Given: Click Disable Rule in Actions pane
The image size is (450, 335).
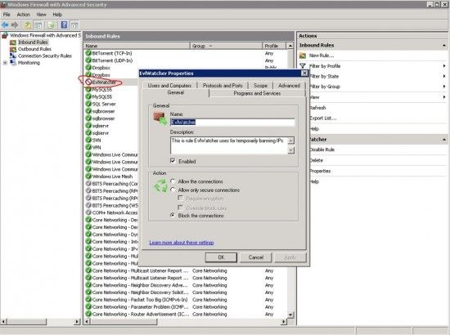Looking at the screenshot, I should 322,150.
